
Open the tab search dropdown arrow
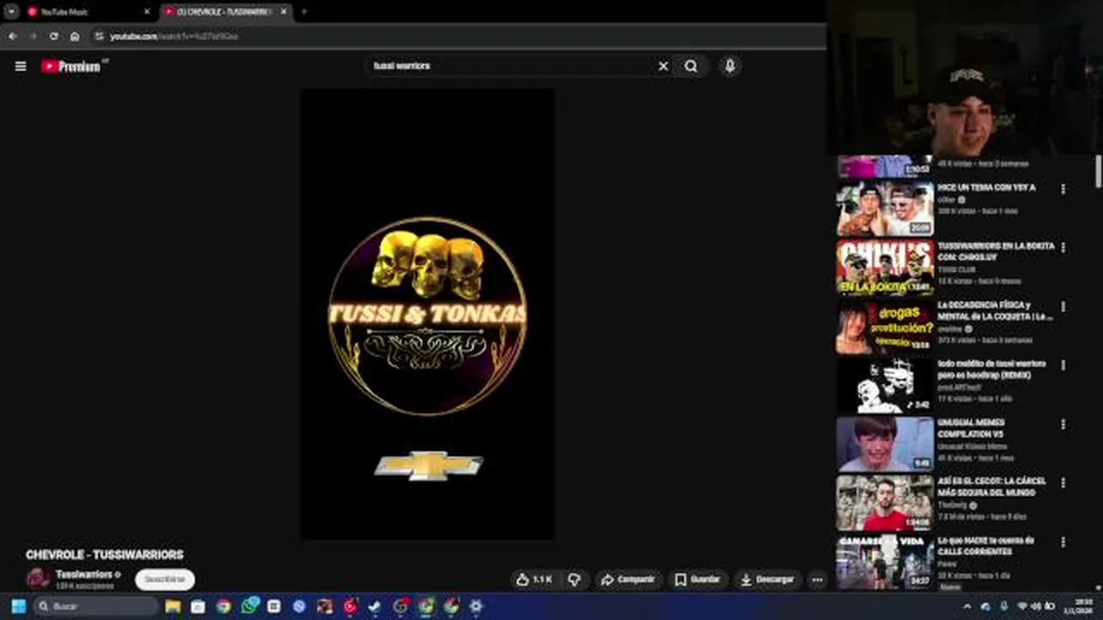11,12
